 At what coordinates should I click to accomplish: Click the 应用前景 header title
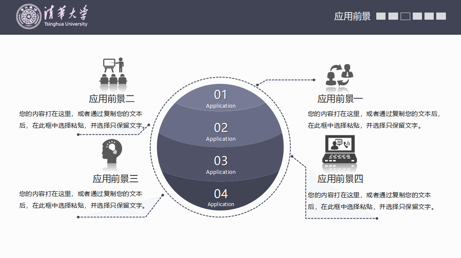pyautogui.click(x=352, y=16)
